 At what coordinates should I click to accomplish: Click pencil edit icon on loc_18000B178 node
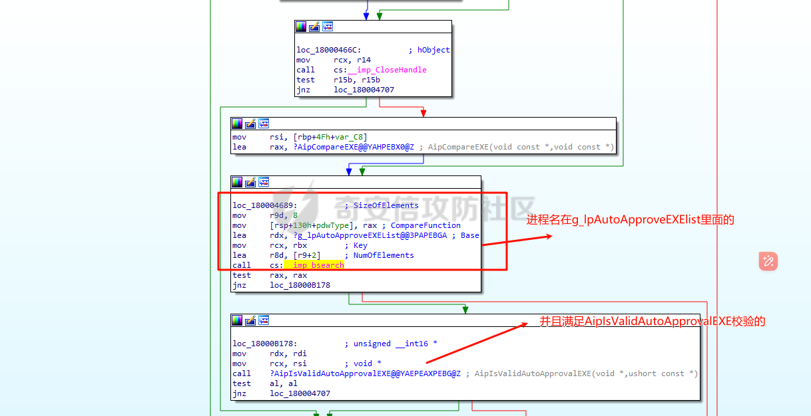(250, 320)
